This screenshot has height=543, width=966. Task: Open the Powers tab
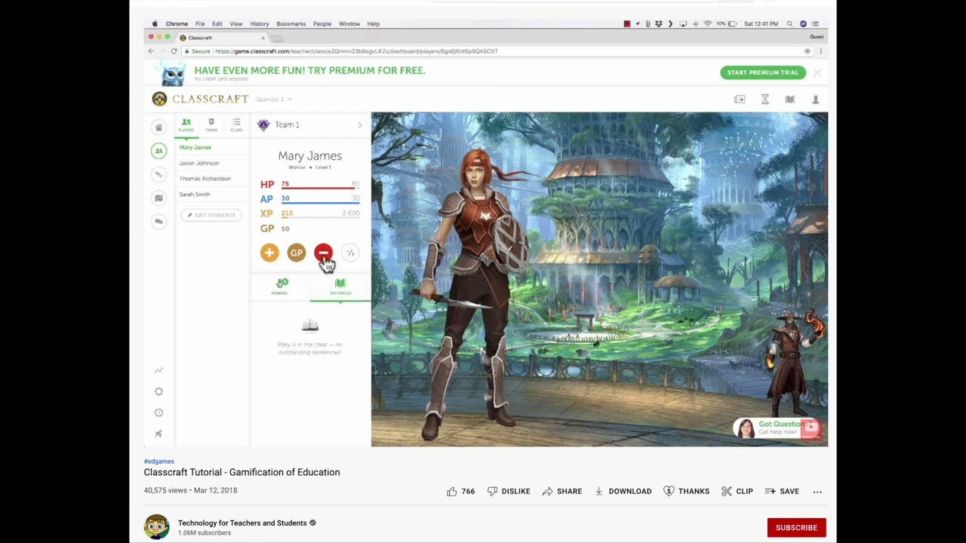[280, 287]
